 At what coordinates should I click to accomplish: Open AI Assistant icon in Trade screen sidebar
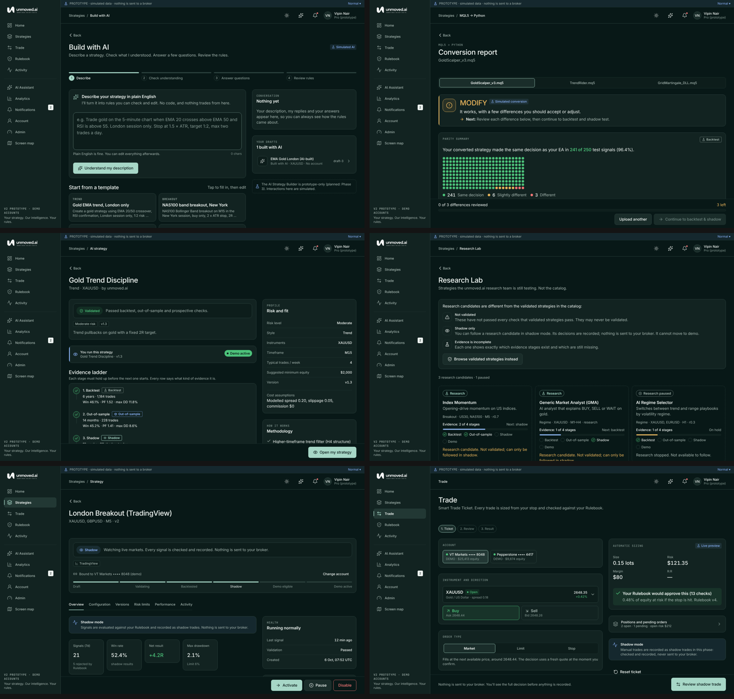(x=379, y=553)
